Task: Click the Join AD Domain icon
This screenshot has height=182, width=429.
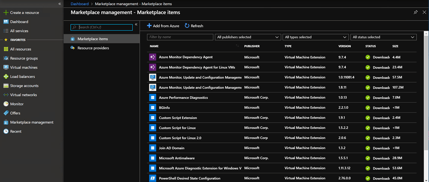Action: 152,147
